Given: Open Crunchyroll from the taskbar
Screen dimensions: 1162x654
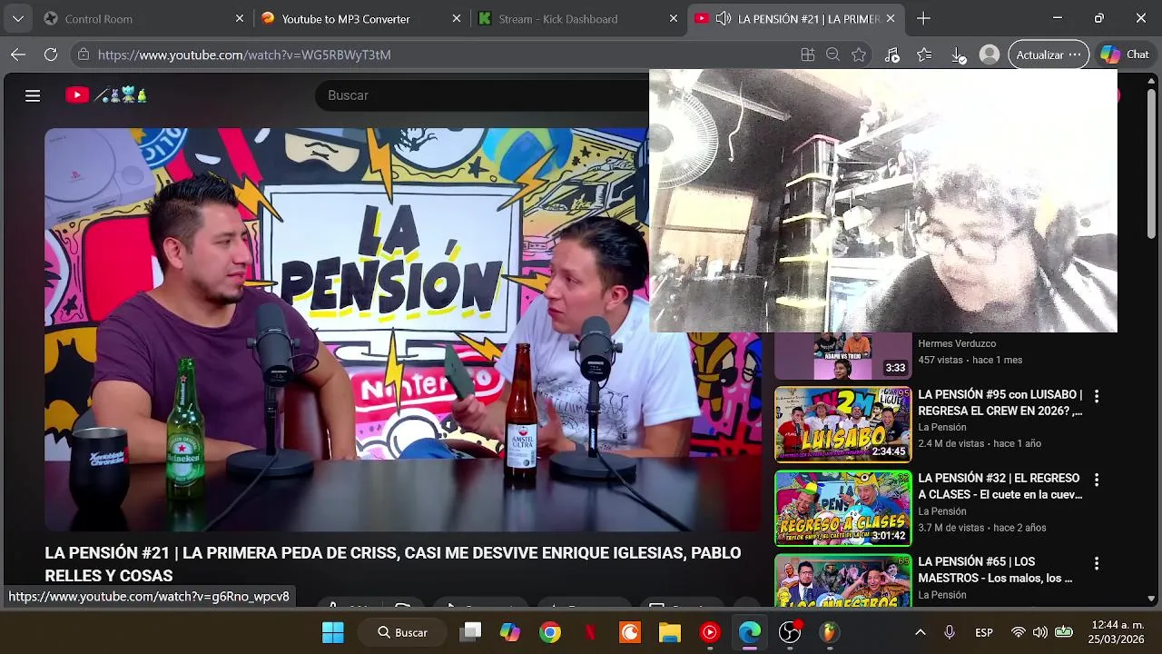Looking at the screenshot, I should pos(630,632).
